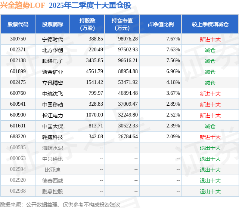Click stock name 北方华创
Screen dimensions: 239x208
point(53,50)
